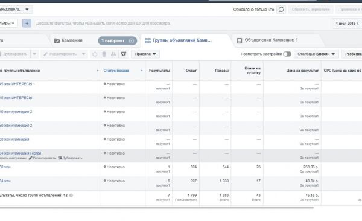
Task: Select the Группы объявлений Камп... tab
Action: (x=182, y=40)
